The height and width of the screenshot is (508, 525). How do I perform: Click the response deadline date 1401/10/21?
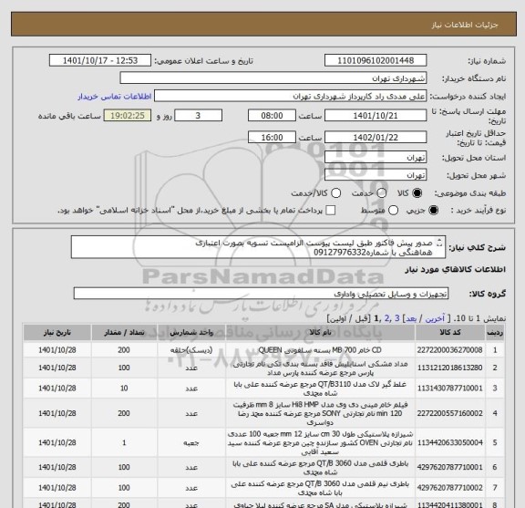pyautogui.click(x=376, y=116)
